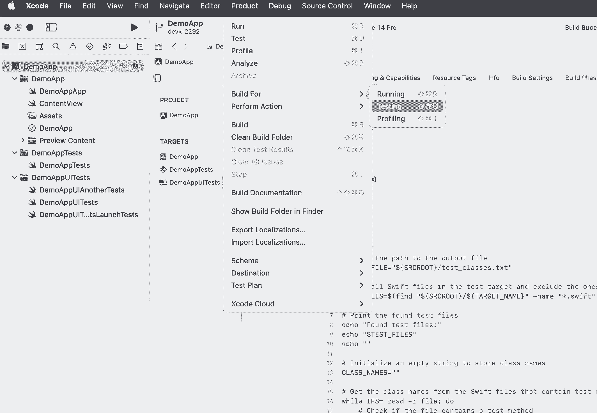Viewport: 597px width, 413px height.
Task: Open the Breakpoint navigator icon
Action: 123,46
